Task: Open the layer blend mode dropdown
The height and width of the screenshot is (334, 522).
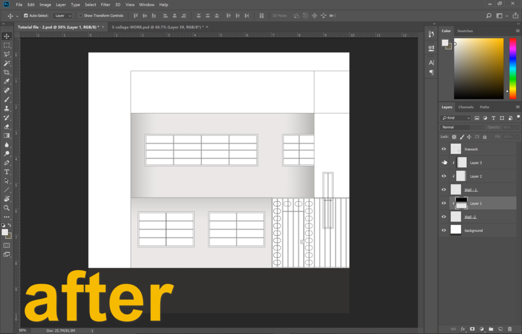Action: point(462,127)
